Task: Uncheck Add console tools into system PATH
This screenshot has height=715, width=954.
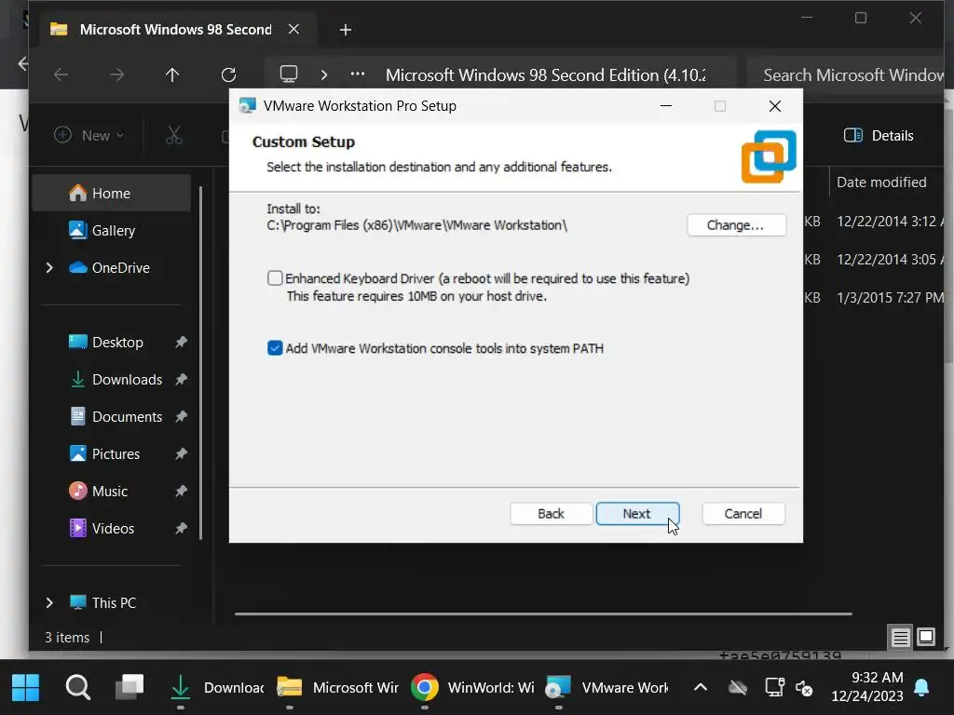Action: [275, 348]
